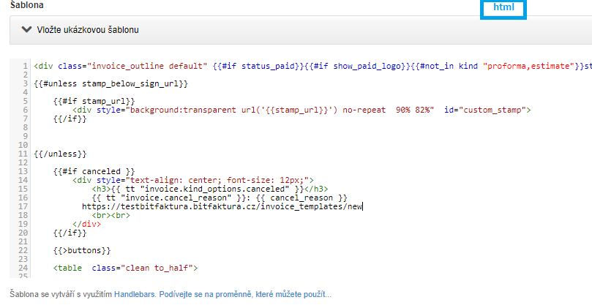This screenshot has height=308, width=592.
Task: Place cursor on line 1 invoice_outline div
Action: (312, 66)
